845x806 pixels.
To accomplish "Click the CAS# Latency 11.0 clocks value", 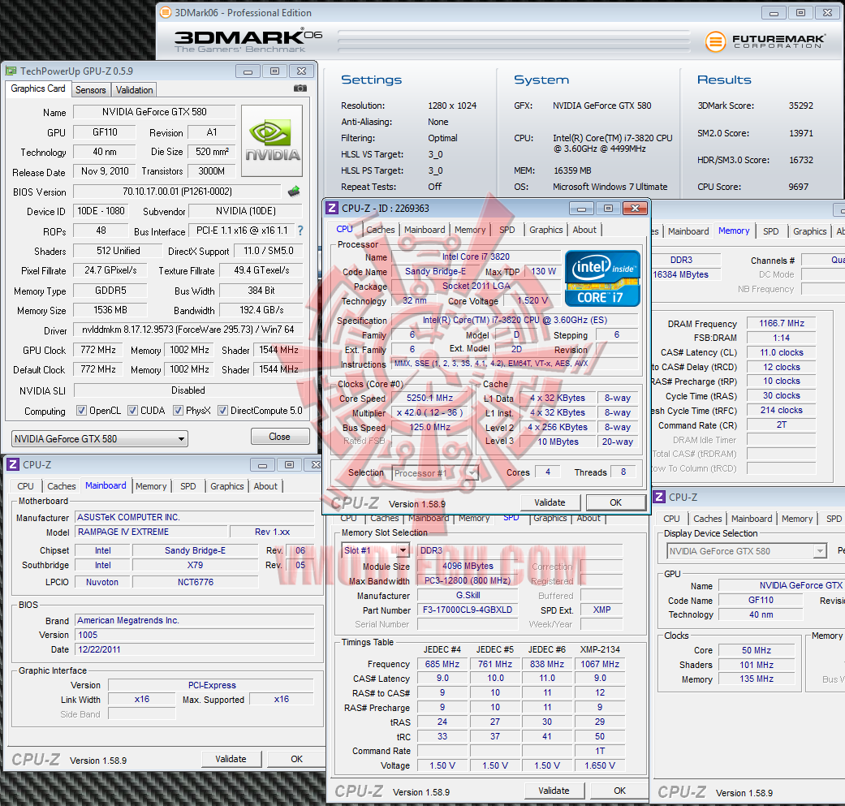I will click(782, 352).
